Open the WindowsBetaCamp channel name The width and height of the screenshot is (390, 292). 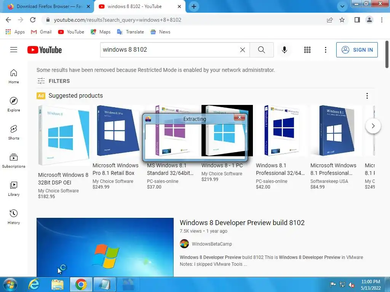212,244
